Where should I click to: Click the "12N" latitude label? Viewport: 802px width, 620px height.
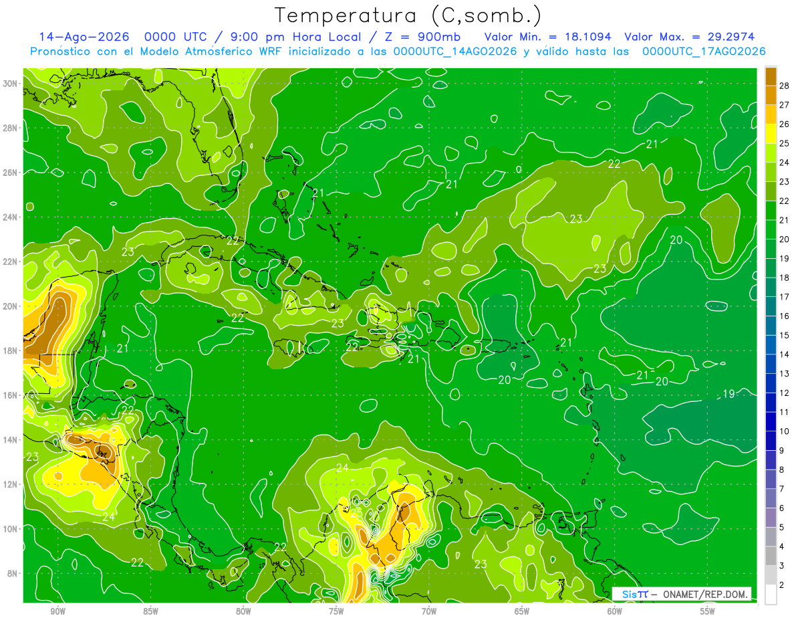click(x=10, y=484)
